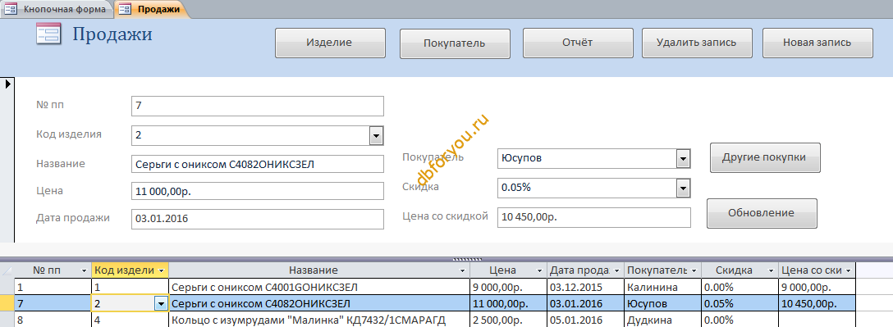
Task: Click the Обновление button
Action: [x=762, y=213]
